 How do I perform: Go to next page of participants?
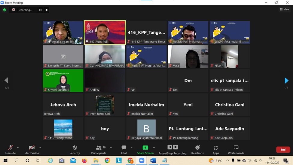pyautogui.click(x=286, y=81)
